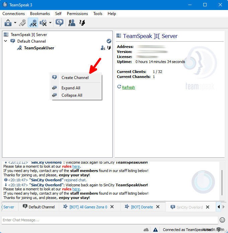Click the warning triangle status bar icon
228x233 pixels.
[155, 230]
